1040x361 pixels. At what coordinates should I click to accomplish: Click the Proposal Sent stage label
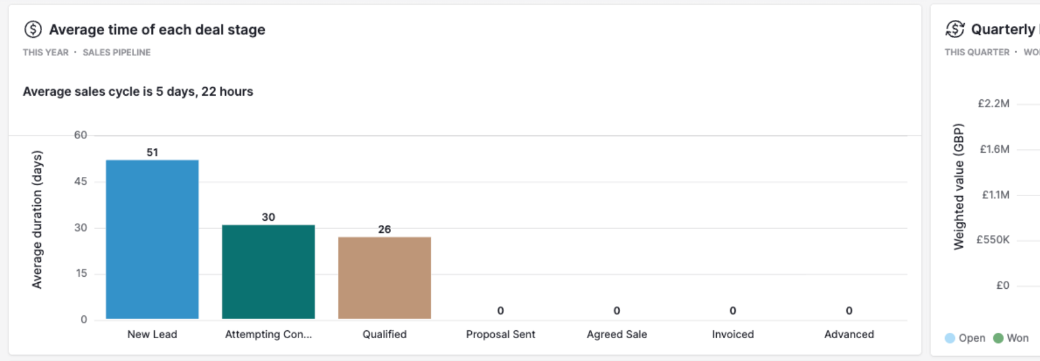501,335
